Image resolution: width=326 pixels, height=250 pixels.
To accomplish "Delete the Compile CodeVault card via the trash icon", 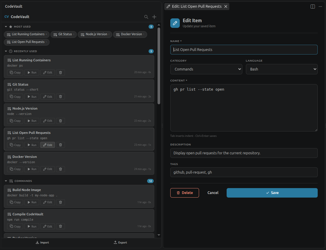I will tap(61, 227).
